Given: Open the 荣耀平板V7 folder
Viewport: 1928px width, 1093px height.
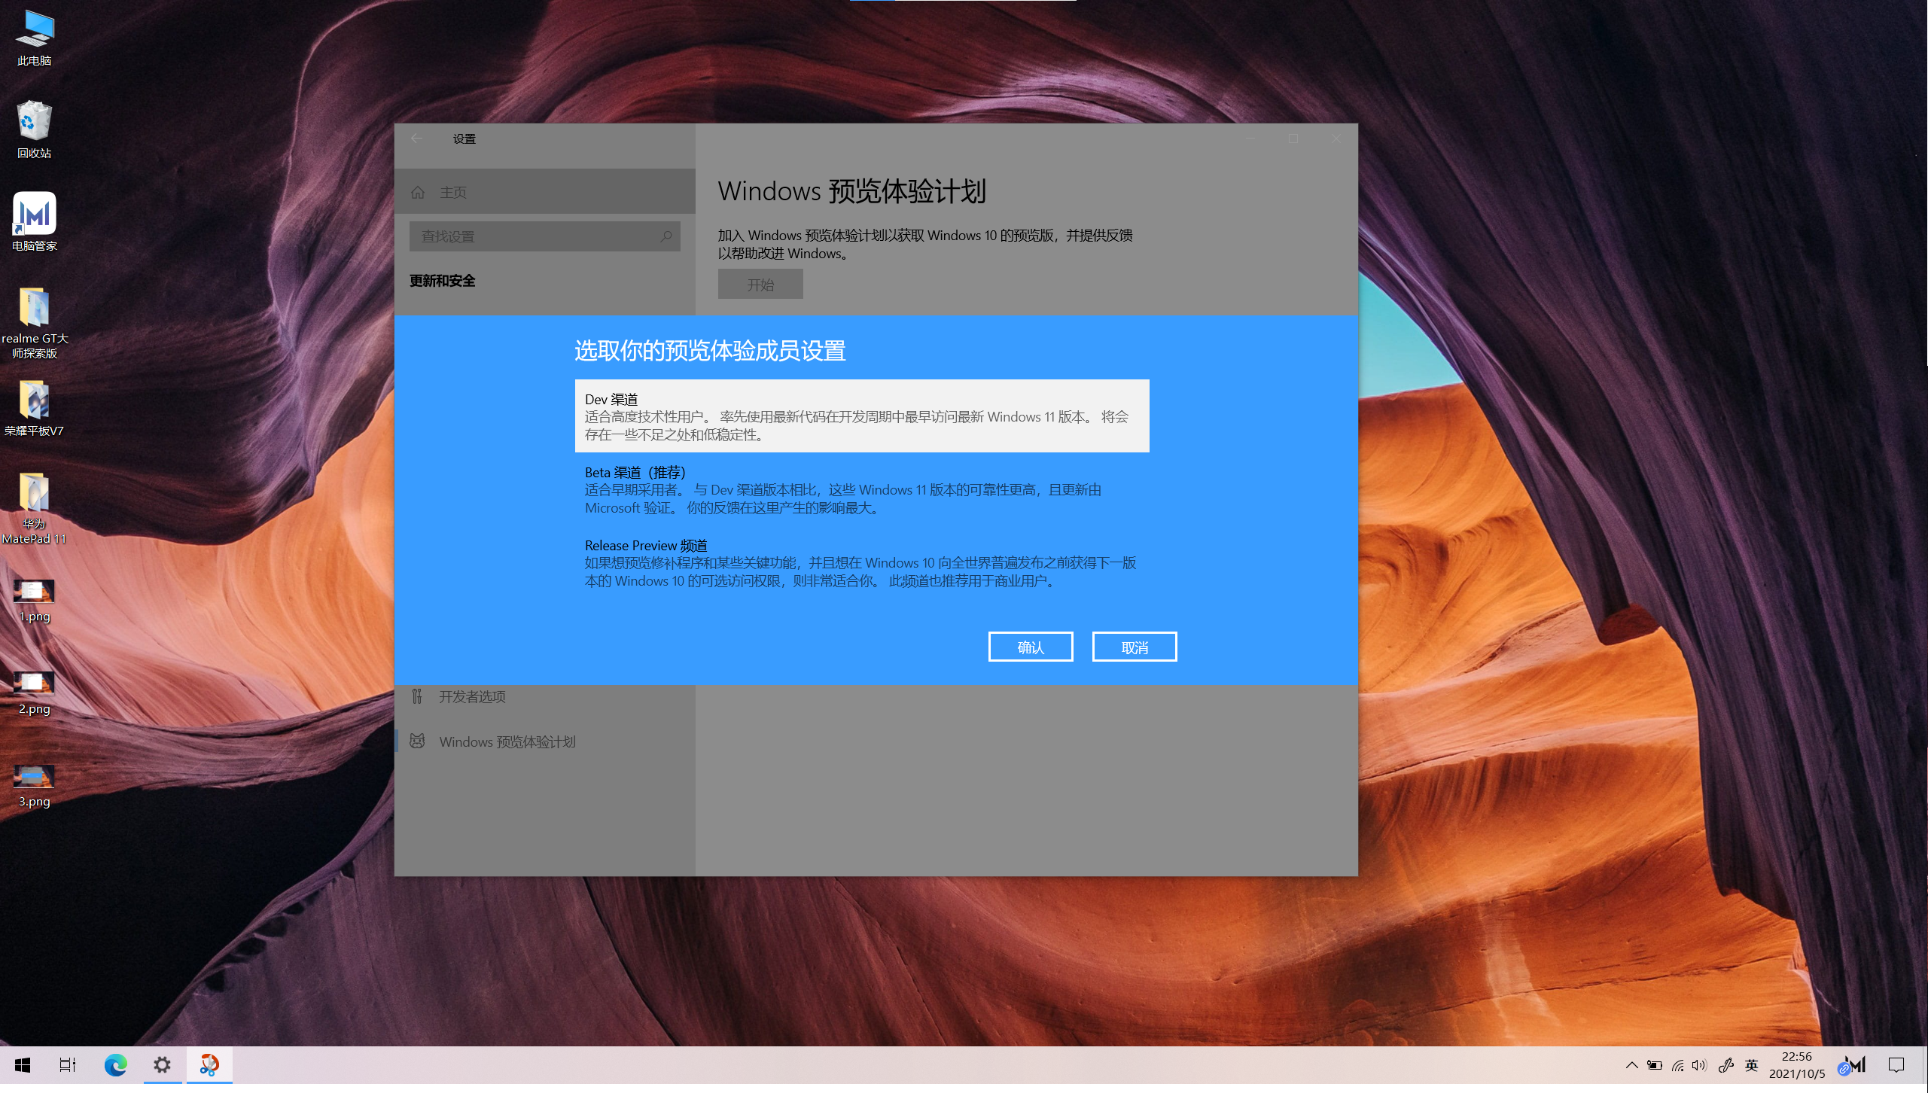Looking at the screenshot, I should 35,408.
